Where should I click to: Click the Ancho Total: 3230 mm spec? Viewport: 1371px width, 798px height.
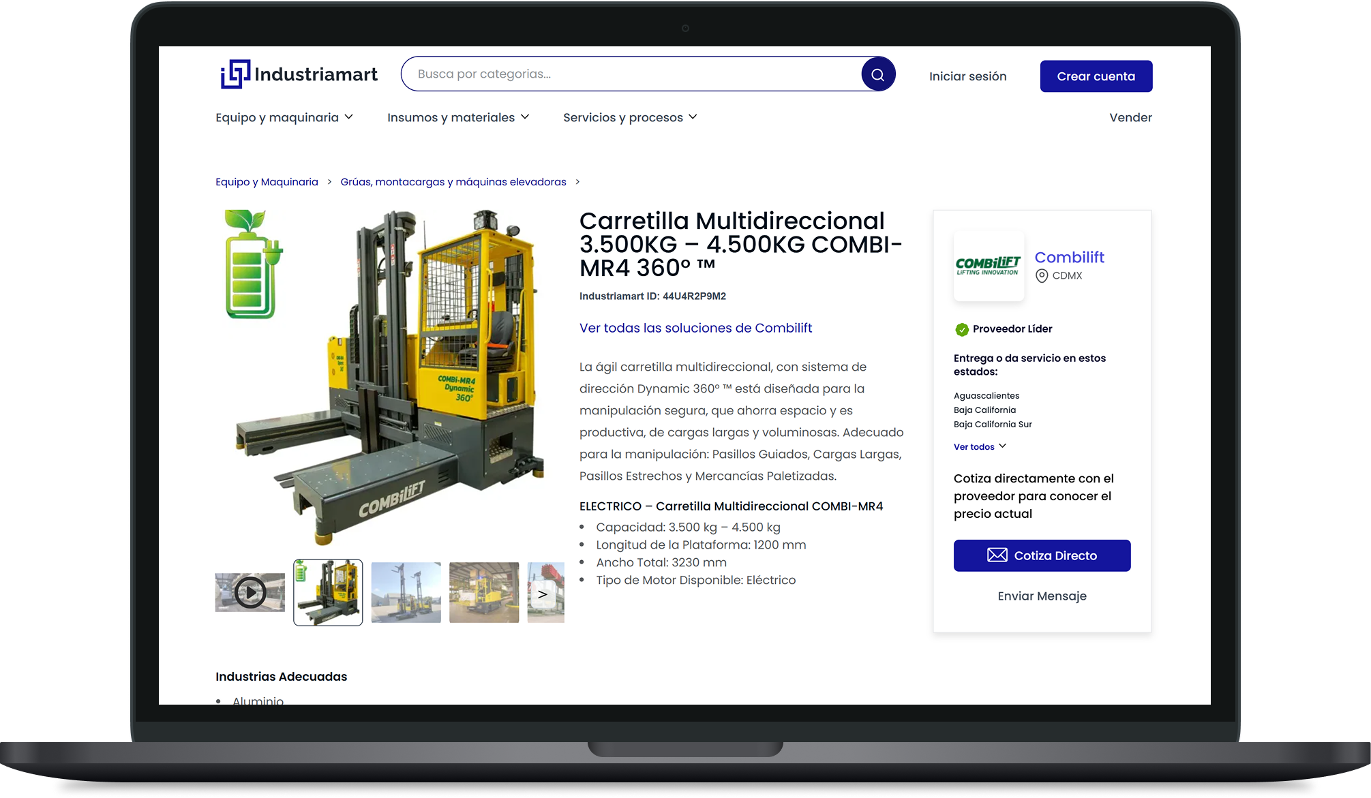661,563
